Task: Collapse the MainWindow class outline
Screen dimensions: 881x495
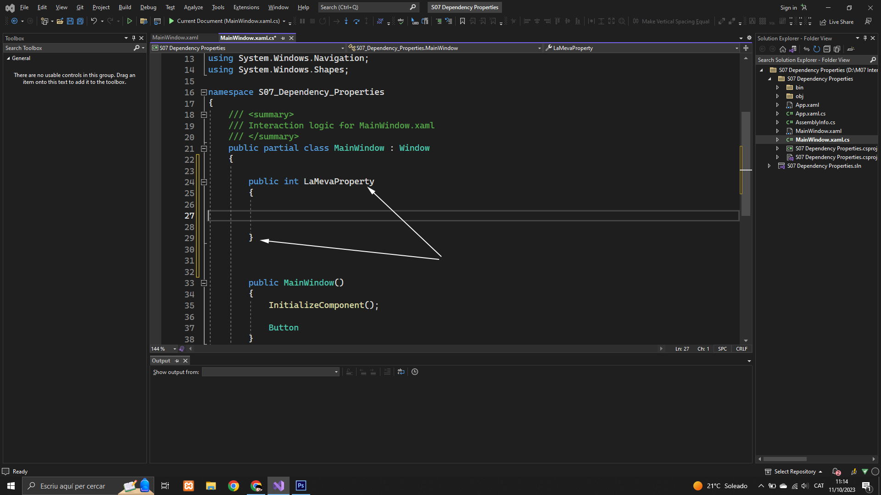Action: pyautogui.click(x=204, y=148)
